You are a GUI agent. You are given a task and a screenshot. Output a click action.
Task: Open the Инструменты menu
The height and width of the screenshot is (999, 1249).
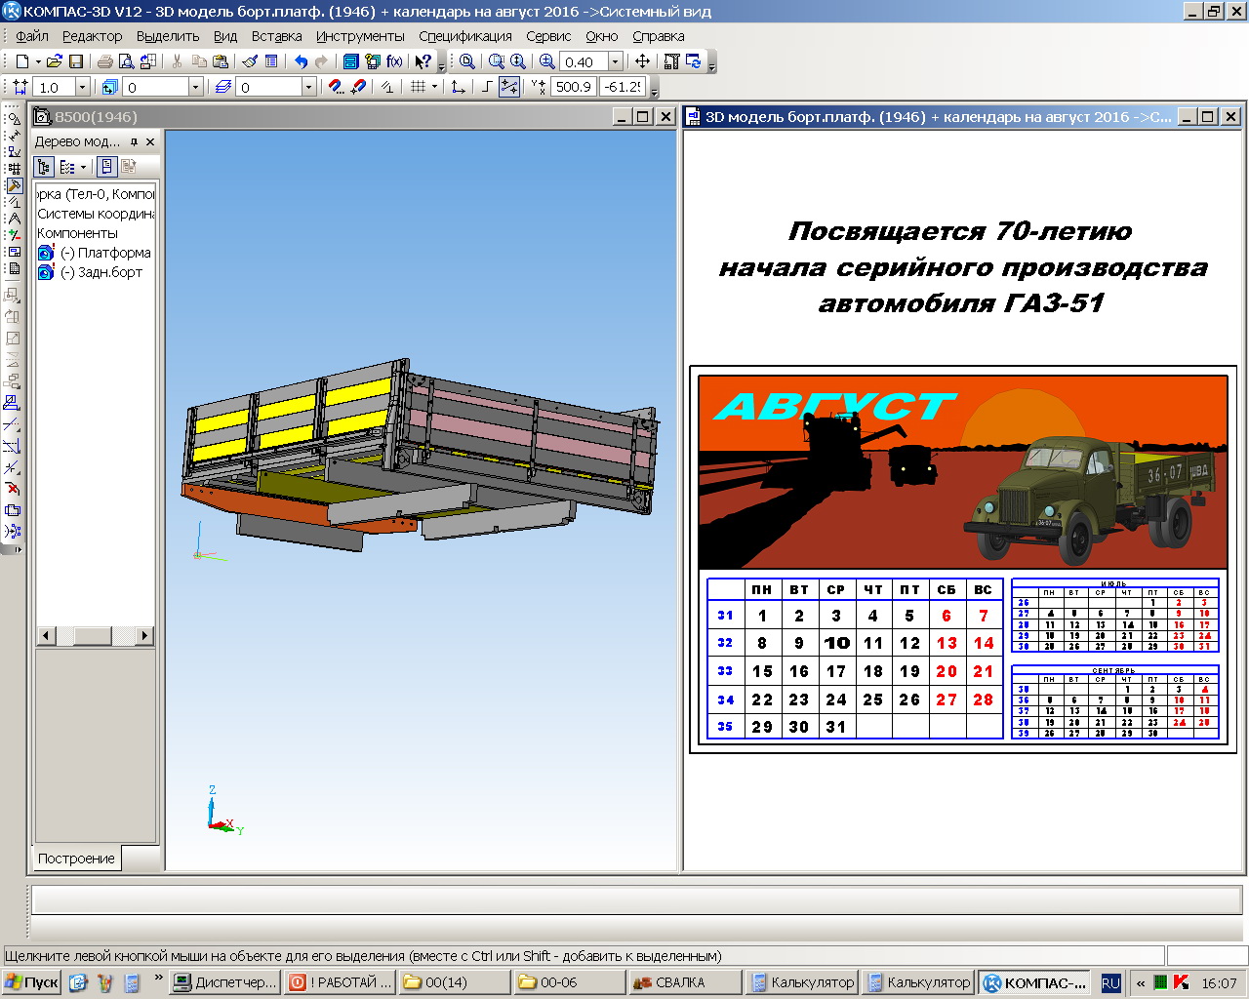pyautogui.click(x=360, y=36)
